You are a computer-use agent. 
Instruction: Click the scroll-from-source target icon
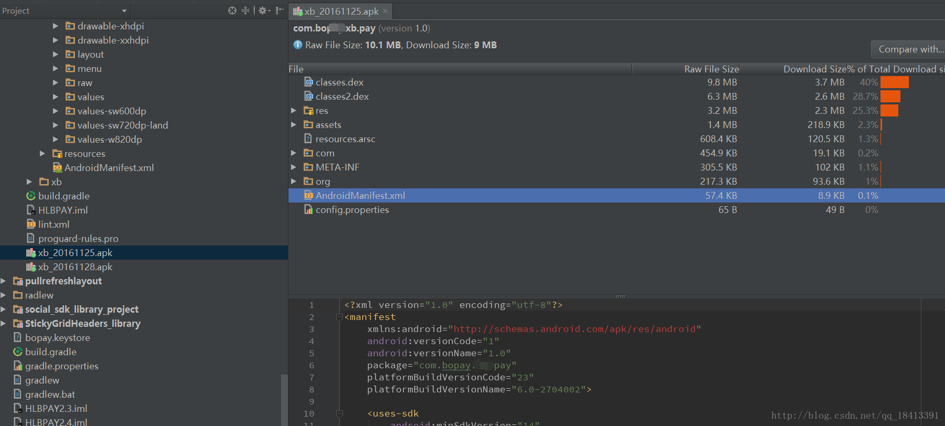coord(232,10)
